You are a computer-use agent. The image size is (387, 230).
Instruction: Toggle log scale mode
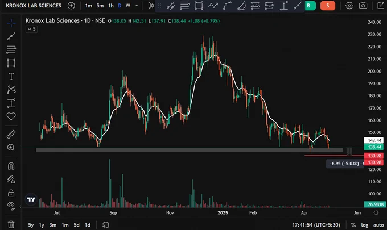(365, 225)
